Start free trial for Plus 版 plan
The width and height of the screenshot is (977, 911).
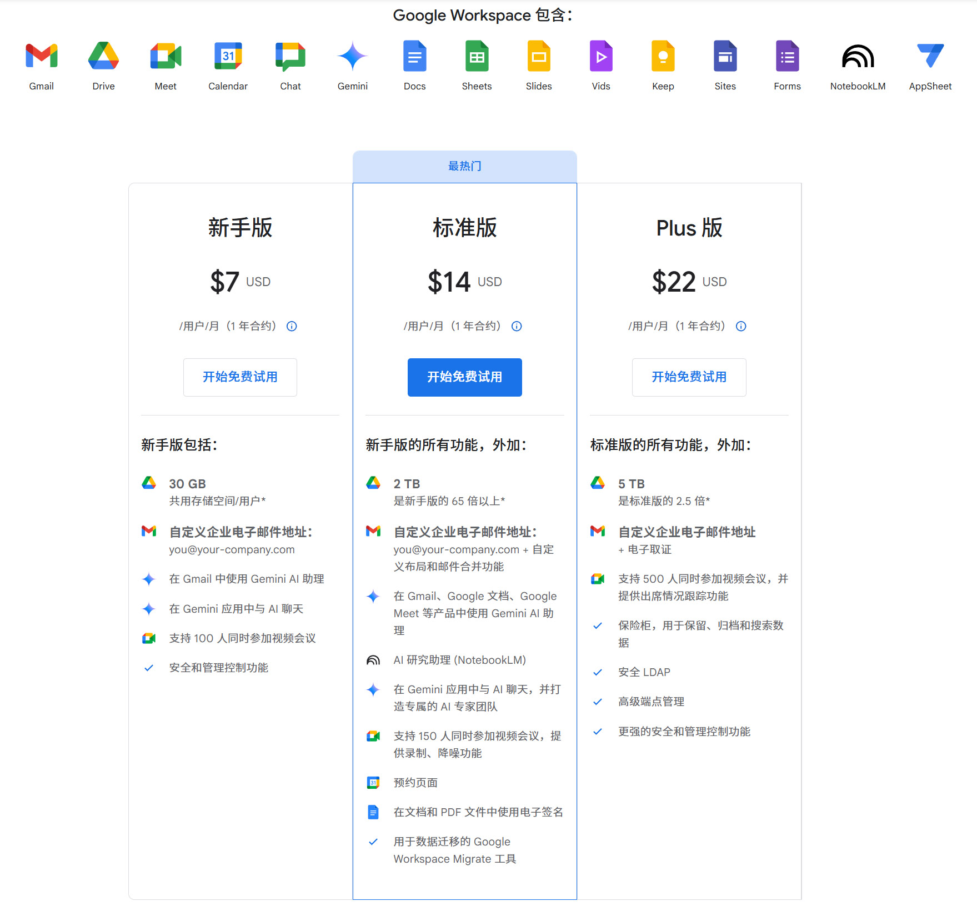tap(689, 377)
